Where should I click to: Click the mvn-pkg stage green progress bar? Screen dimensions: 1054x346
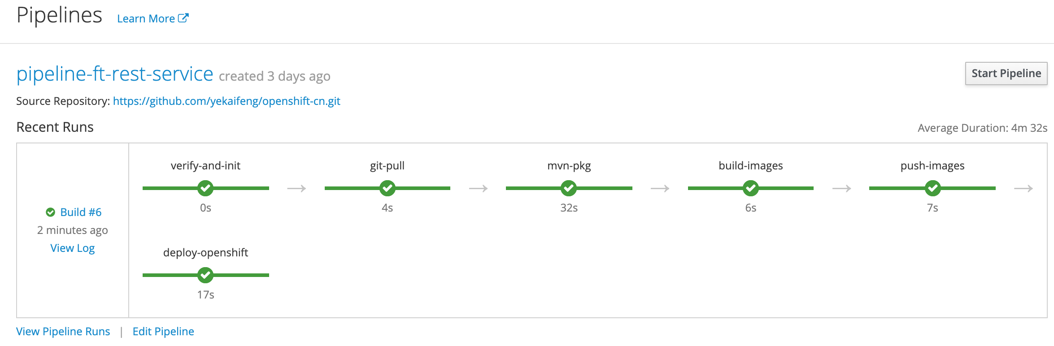tap(569, 188)
